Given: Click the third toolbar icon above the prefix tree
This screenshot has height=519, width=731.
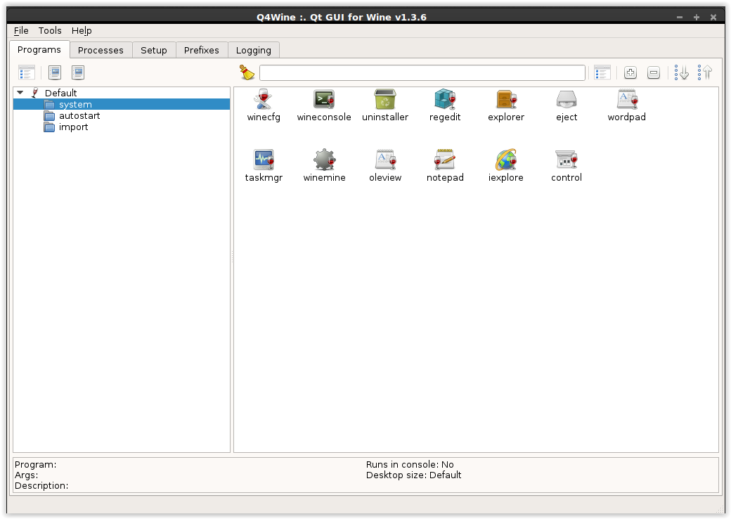Looking at the screenshot, I should (78, 72).
